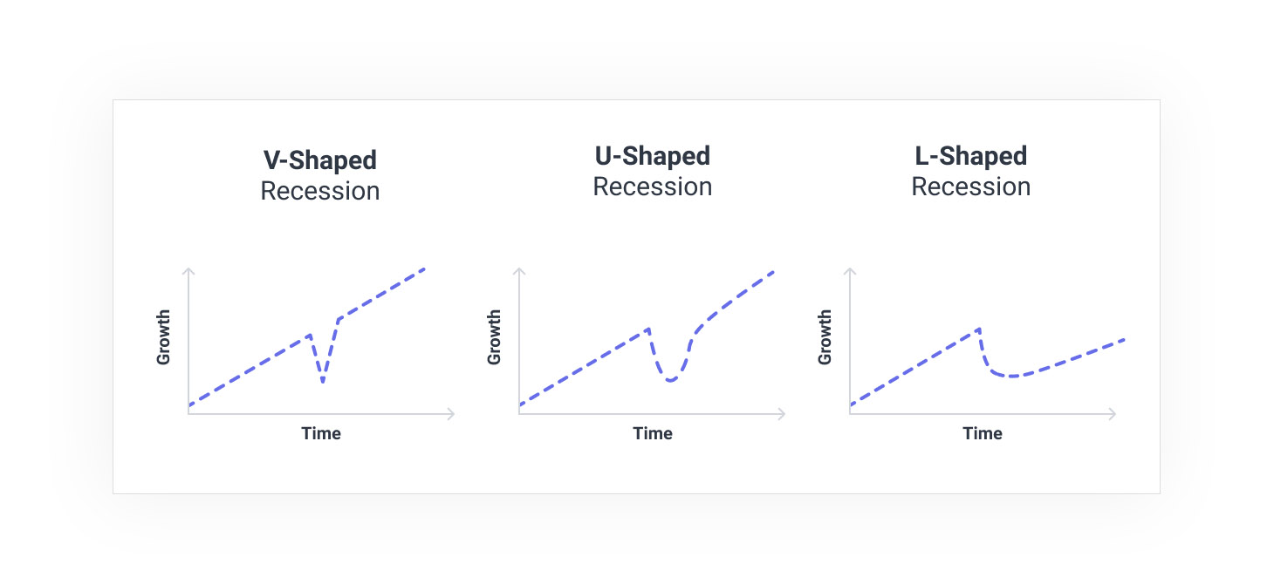Screen dimensions: 1274x584
Task: Click the sharp dip point of the V-shaped curve
Action: [x=323, y=381]
